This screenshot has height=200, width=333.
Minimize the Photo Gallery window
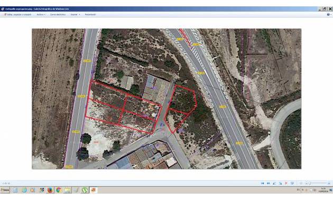click(x=320, y=9)
